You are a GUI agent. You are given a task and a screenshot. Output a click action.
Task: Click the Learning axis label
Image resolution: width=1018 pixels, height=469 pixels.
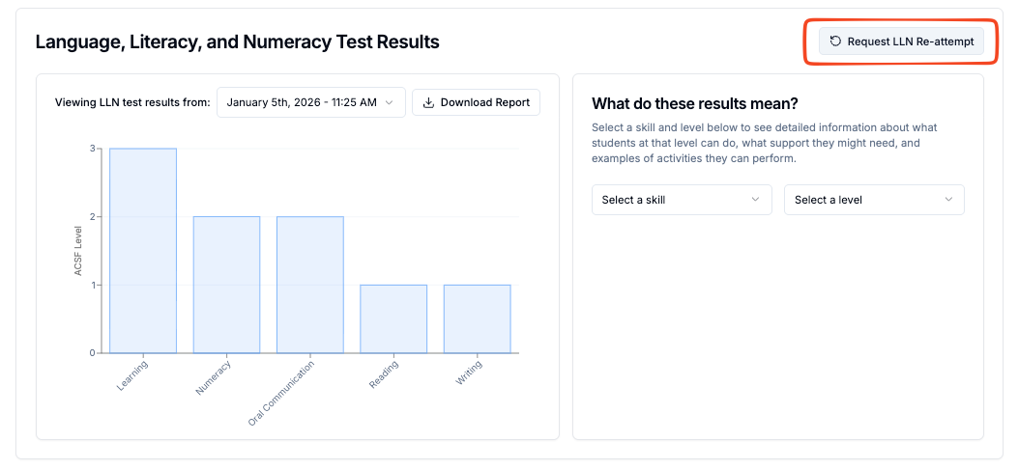(x=132, y=375)
